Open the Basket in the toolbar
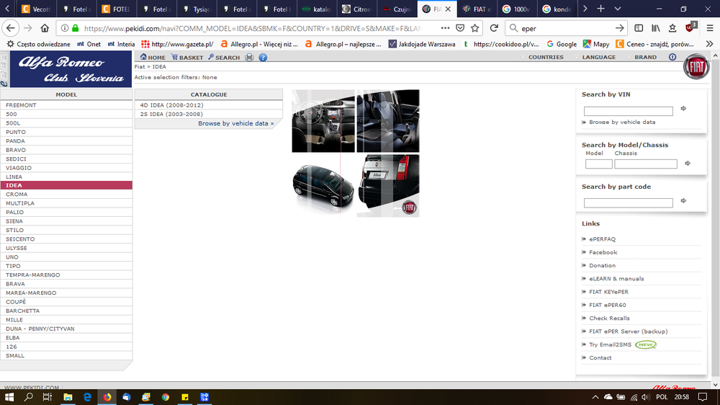This screenshot has width=720, height=405. click(x=187, y=58)
